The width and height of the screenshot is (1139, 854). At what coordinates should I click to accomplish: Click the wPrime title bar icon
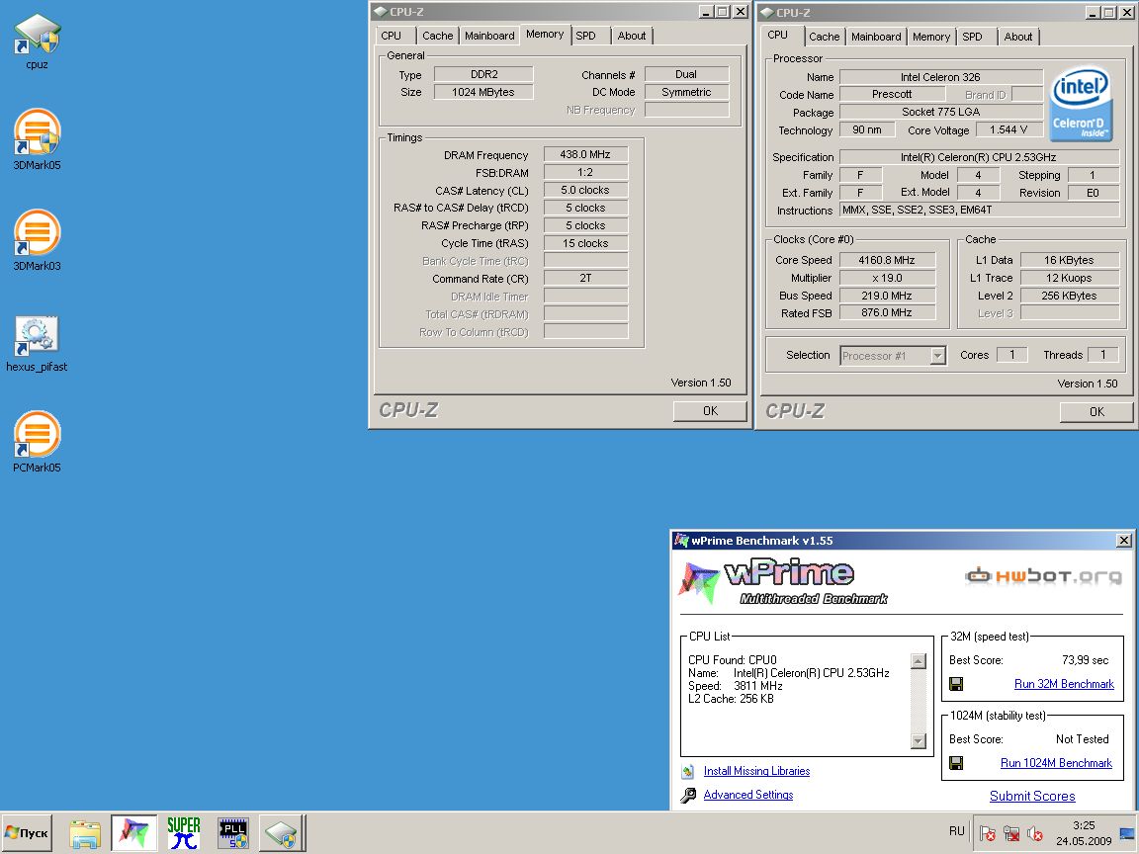pos(681,541)
